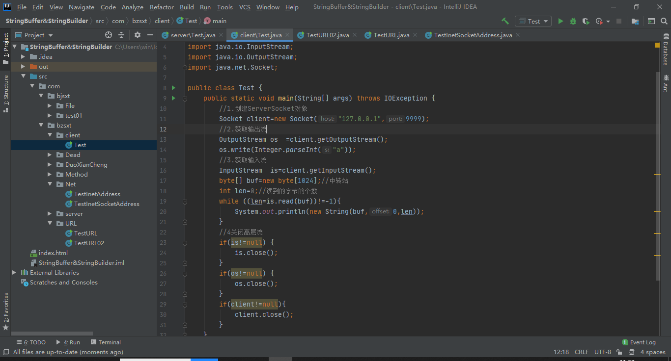Toggle the Ant tool window button
This screenshot has width=671, height=361.
[x=666, y=83]
